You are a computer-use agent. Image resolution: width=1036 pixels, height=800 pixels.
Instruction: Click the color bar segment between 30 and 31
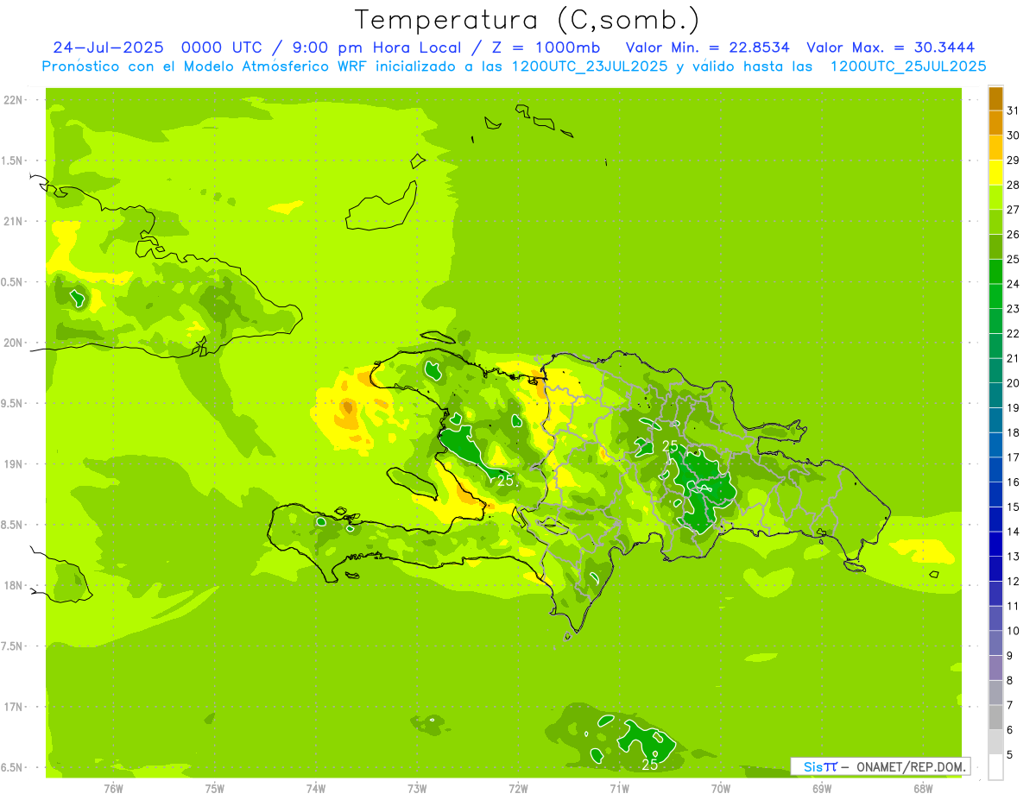(995, 123)
